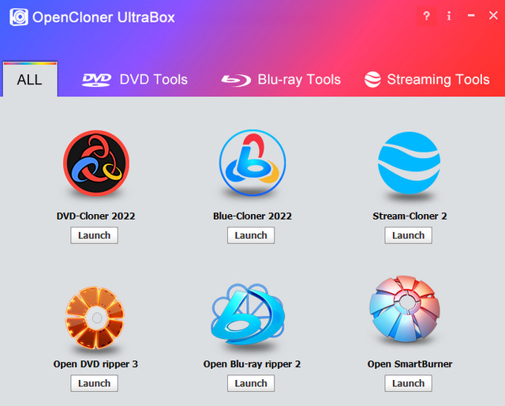Switch to the Blu-ray Tools tab
This screenshot has width=505, height=406.
pos(281,80)
